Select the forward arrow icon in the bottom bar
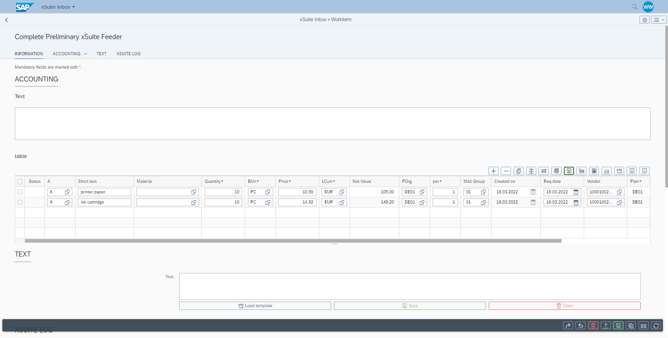This screenshot has width=668, height=338. 568,325
